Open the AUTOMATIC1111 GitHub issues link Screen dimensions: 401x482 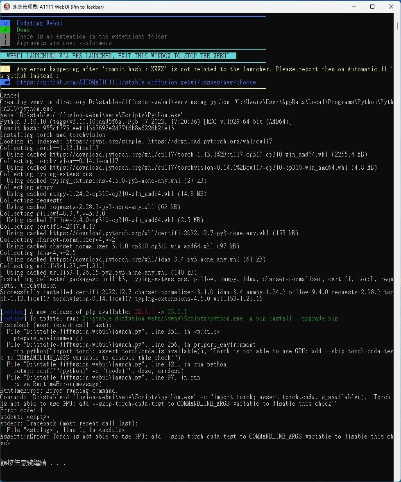coord(136,82)
